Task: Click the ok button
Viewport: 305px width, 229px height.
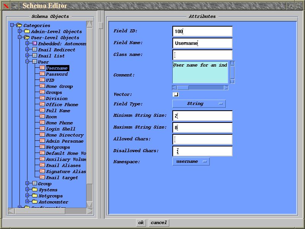Action: pos(141,223)
